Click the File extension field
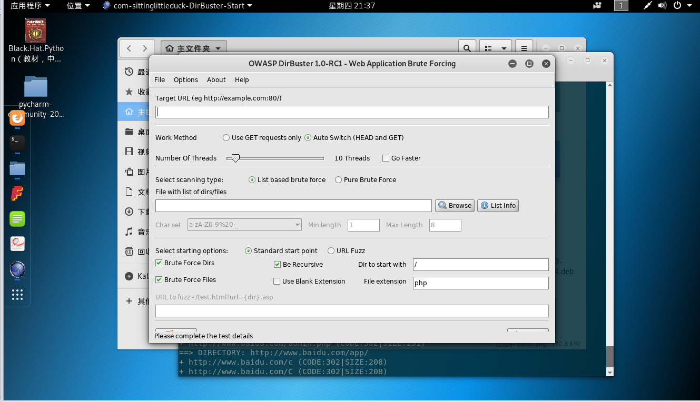Viewport: 700px width, 402px height. [x=480, y=283]
